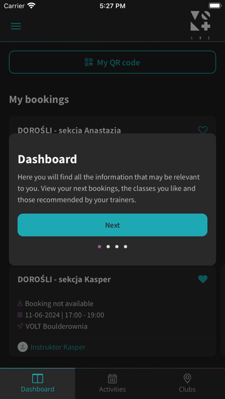
Task: Tap the QR code icon
Action: [x=88, y=62]
